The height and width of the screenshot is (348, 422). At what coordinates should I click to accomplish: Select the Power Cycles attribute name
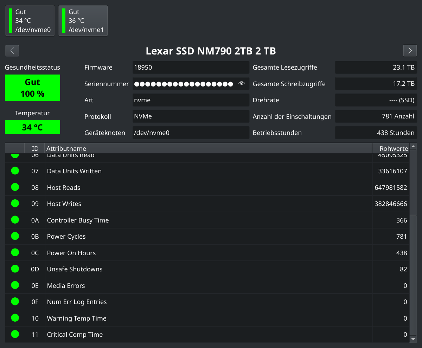(x=66, y=237)
